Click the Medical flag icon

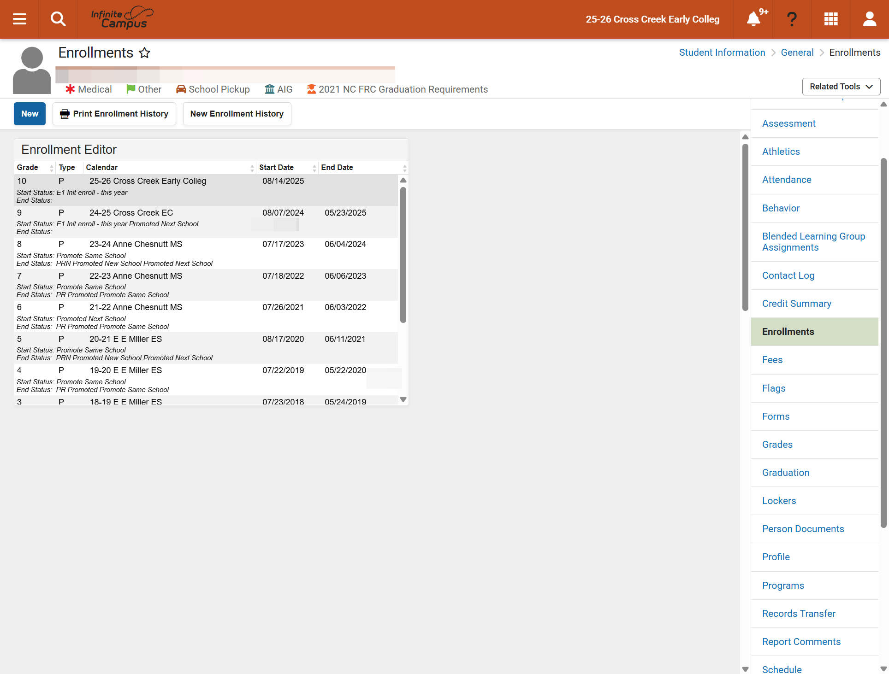(x=70, y=89)
